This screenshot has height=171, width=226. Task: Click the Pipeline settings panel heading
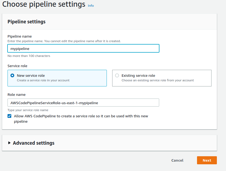coord(27,22)
